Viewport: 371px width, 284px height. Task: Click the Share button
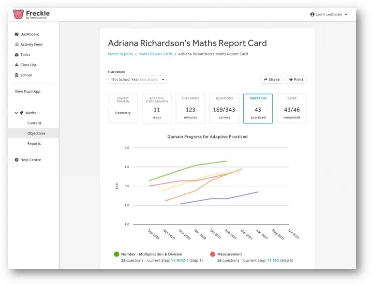271,79
